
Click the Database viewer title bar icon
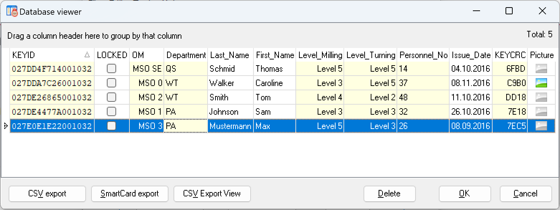click(x=12, y=11)
